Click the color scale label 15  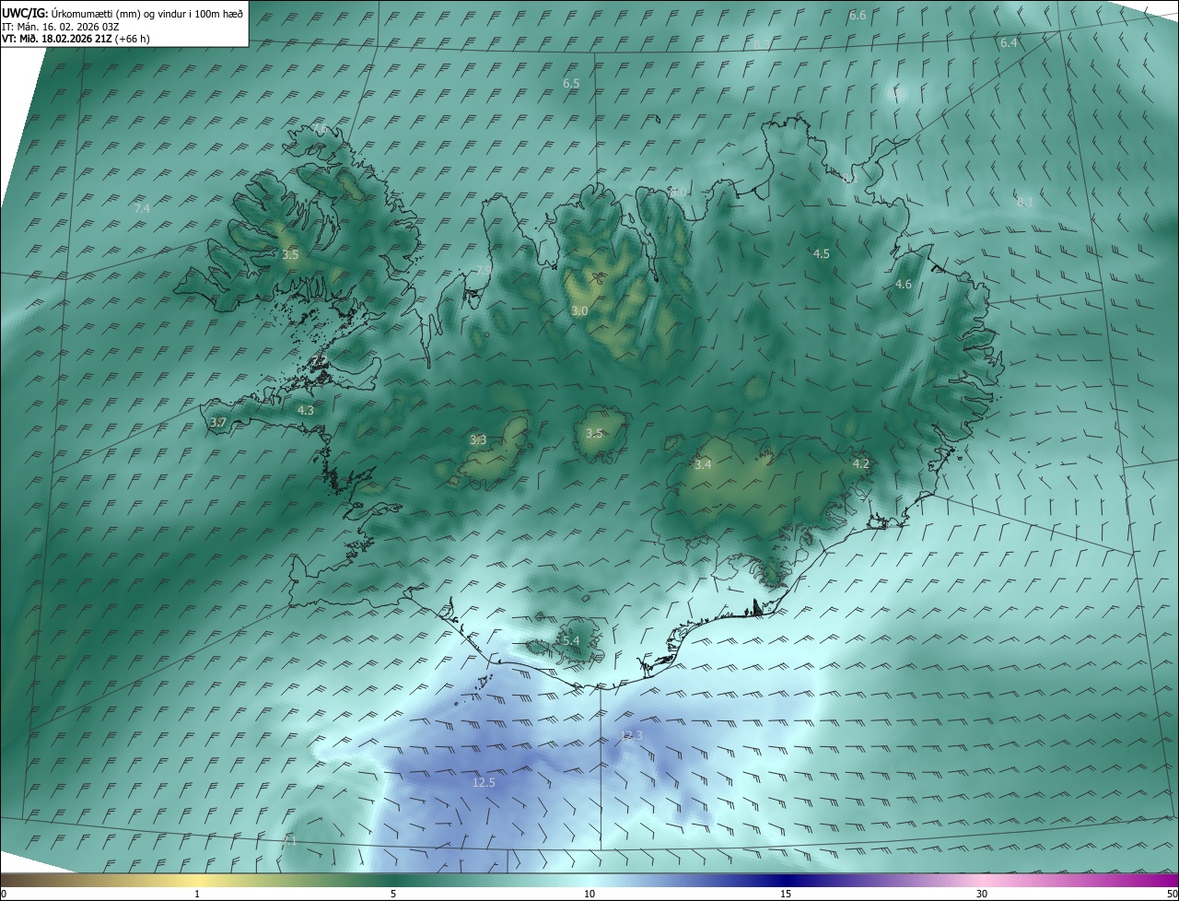[x=786, y=894]
